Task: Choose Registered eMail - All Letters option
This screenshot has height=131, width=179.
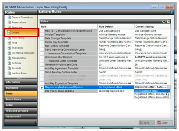Action: tap(152, 94)
